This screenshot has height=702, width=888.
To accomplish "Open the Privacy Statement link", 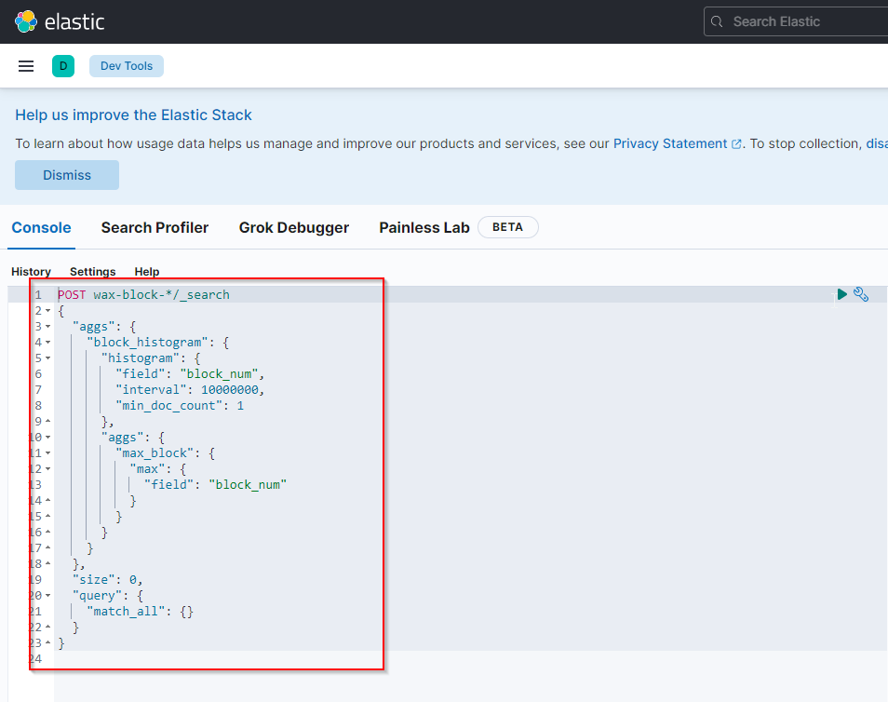I will click(670, 144).
